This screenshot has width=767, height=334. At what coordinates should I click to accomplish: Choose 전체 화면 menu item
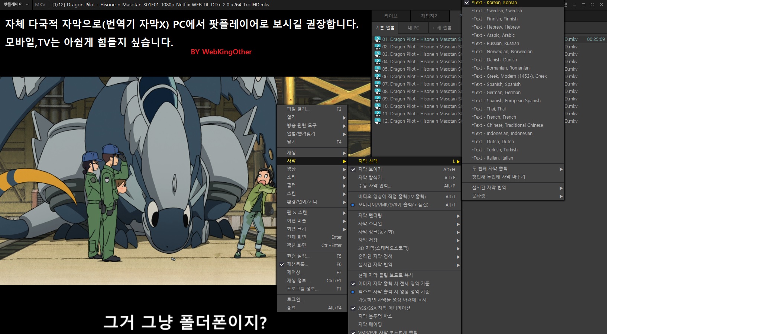pyautogui.click(x=312, y=237)
